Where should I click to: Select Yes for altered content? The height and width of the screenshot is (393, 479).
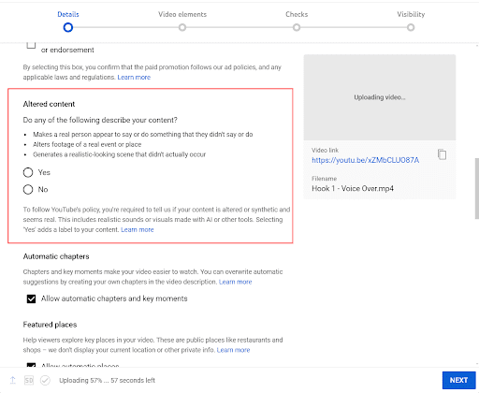28,172
